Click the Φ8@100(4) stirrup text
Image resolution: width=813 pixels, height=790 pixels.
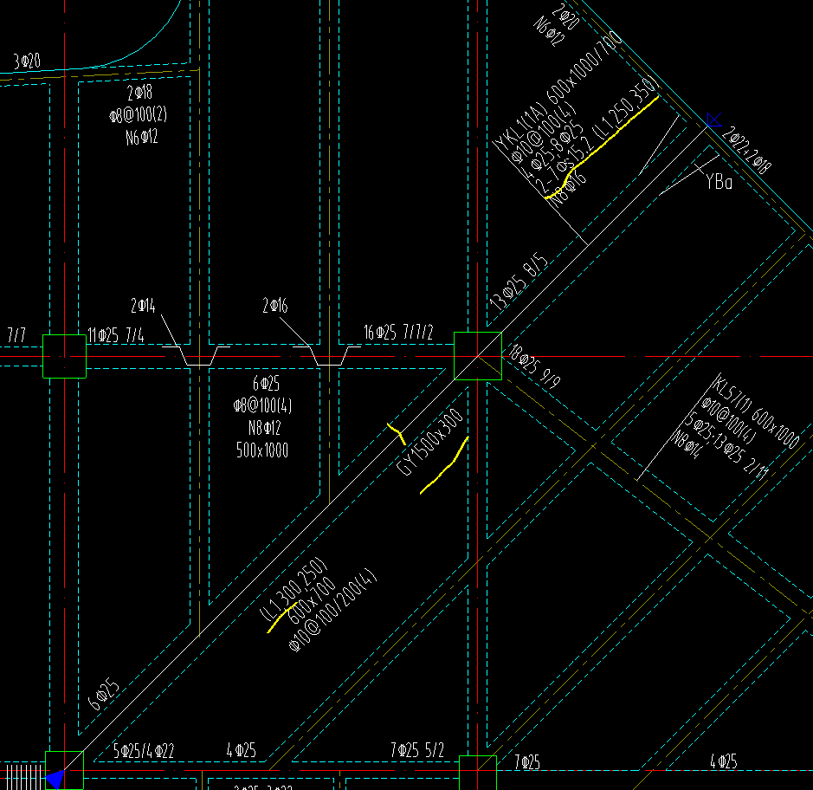[x=263, y=405]
